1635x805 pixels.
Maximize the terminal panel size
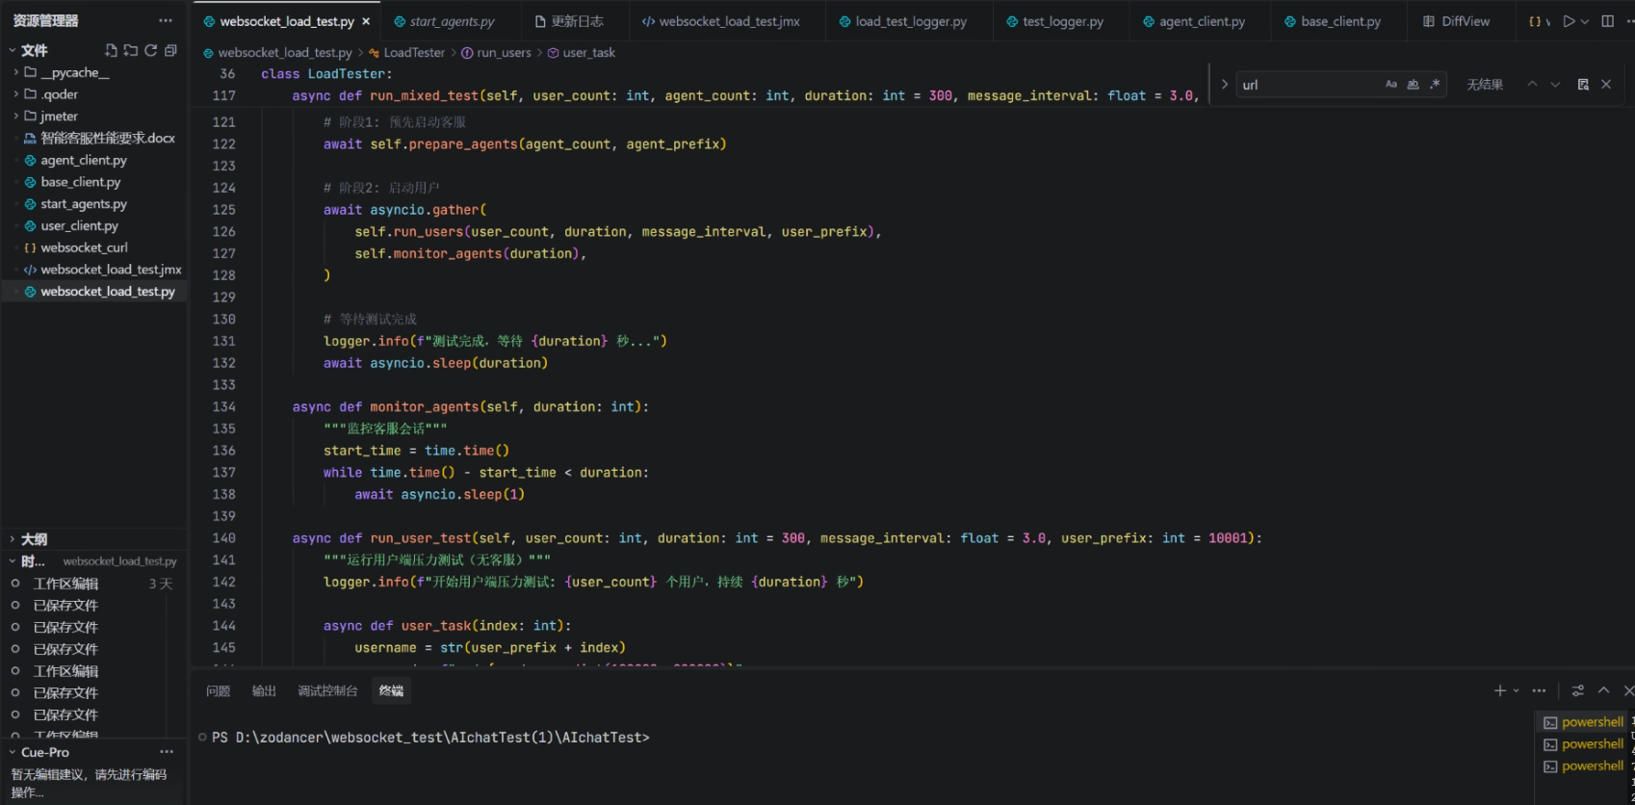point(1604,690)
